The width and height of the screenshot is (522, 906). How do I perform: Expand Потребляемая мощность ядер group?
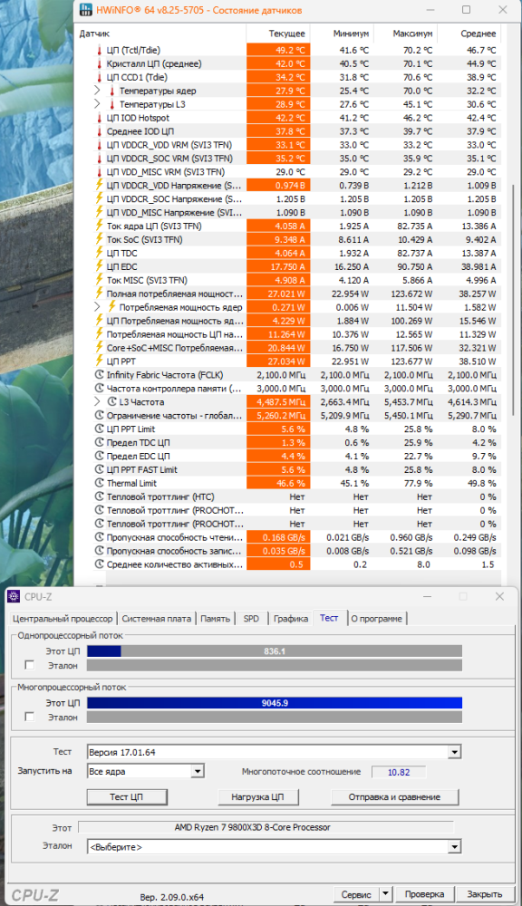coord(97,307)
